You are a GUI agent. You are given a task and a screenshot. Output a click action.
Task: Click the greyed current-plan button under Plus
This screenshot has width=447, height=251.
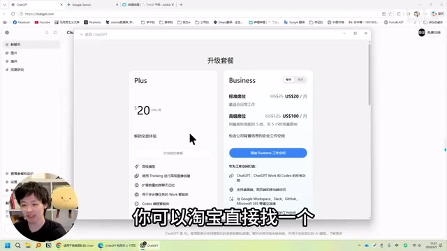(x=173, y=153)
